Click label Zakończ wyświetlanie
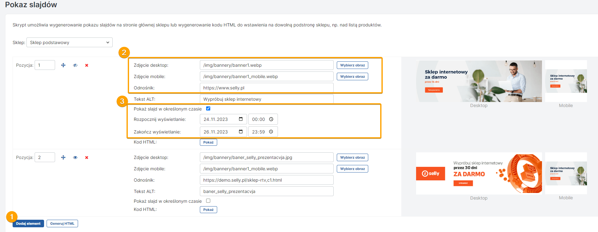Screen dimensions: 598x232 click(x=157, y=132)
